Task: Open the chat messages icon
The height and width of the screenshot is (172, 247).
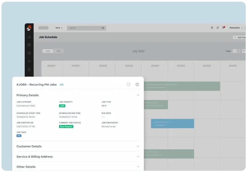Action: (218, 28)
